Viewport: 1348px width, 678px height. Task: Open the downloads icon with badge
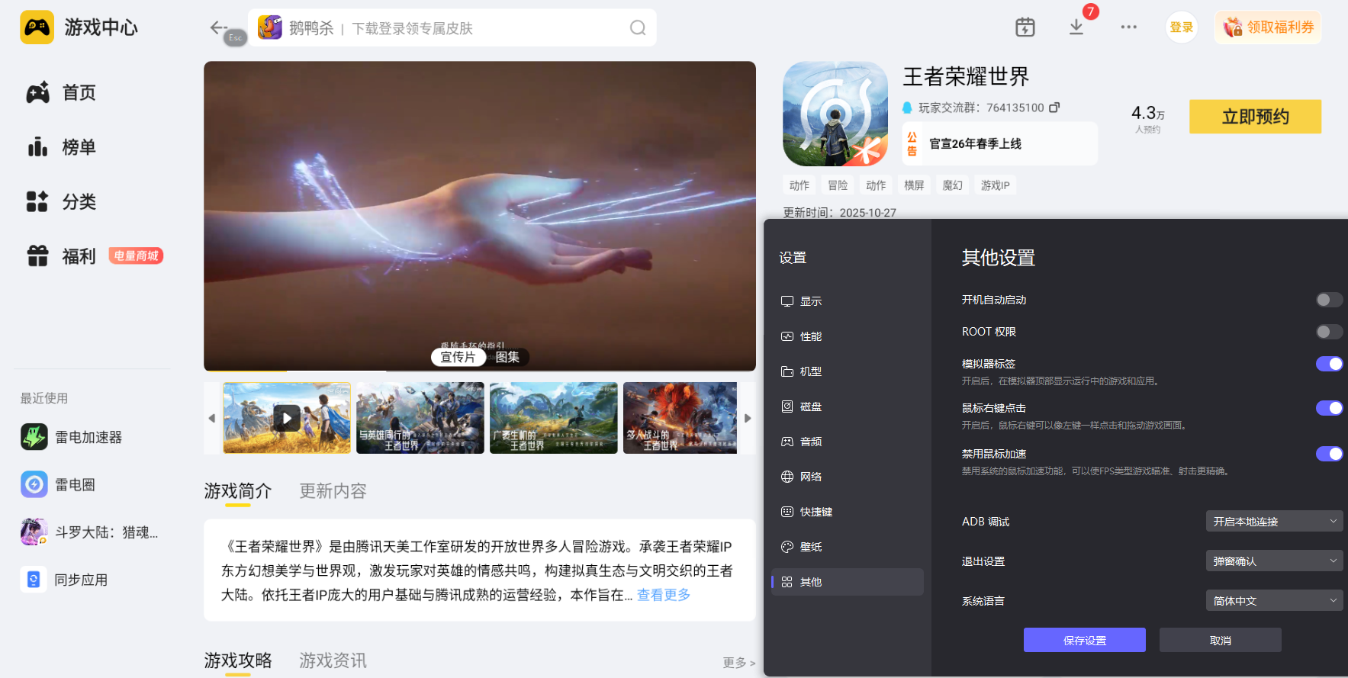[x=1076, y=27]
